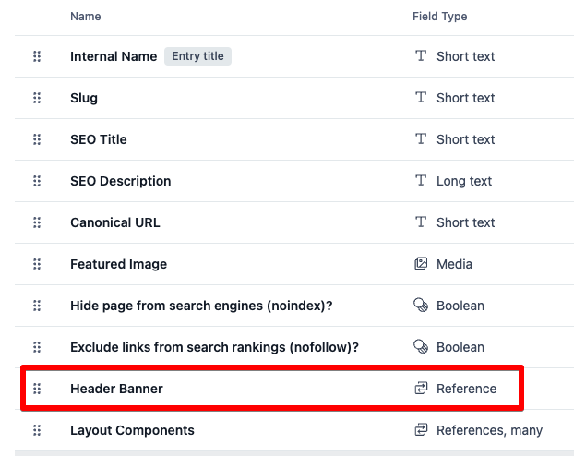Click the Field Type column header
Screen dimensions: 574x456
[x=439, y=17]
